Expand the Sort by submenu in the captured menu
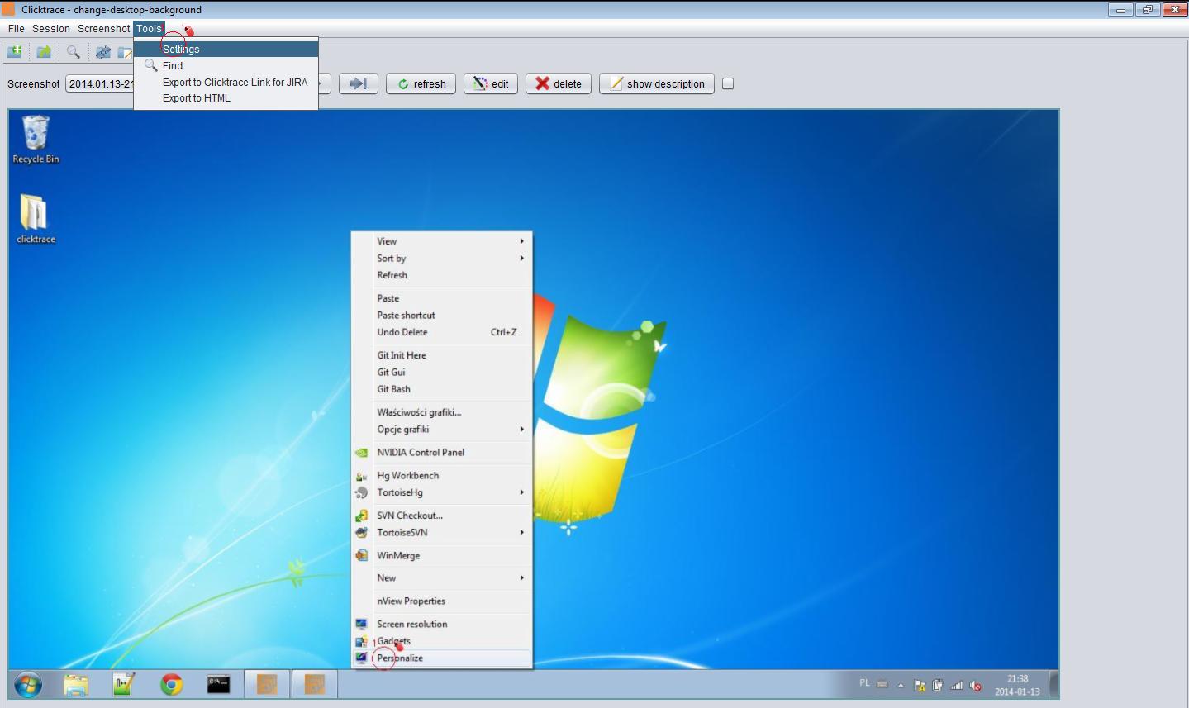The height and width of the screenshot is (708, 1189). point(441,258)
